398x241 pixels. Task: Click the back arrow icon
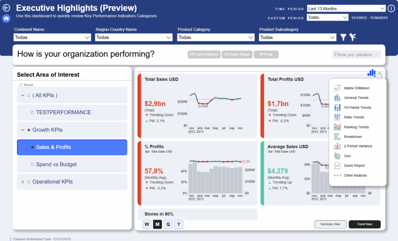6,8
